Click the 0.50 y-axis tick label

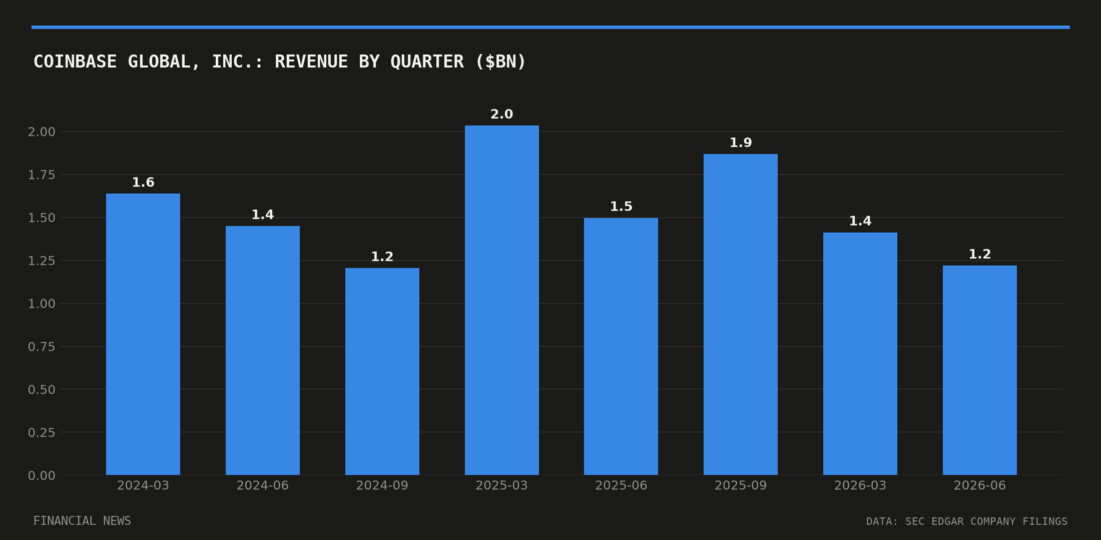tap(42, 389)
